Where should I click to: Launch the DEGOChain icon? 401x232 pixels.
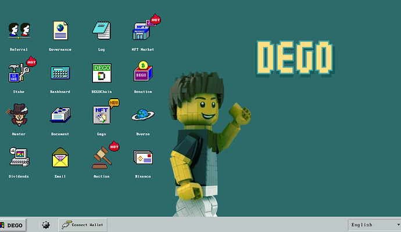[x=101, y=73]
